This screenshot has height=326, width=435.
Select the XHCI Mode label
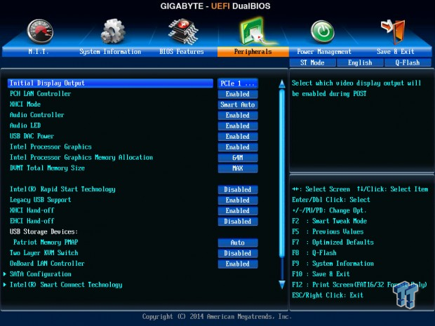[x=25, y=104]
